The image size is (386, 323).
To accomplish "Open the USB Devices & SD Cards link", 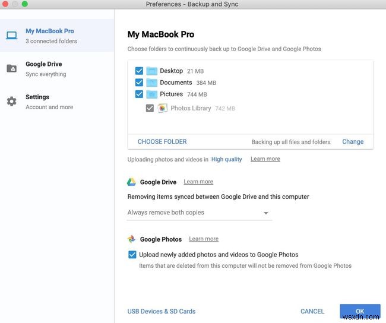I will (x=162, y=311).
